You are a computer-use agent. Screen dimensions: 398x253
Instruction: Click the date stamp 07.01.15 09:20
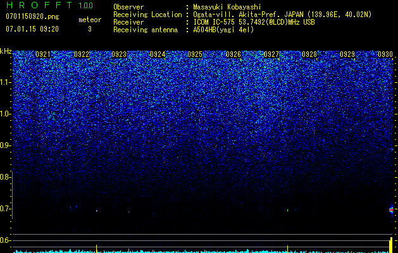[32, 29]
